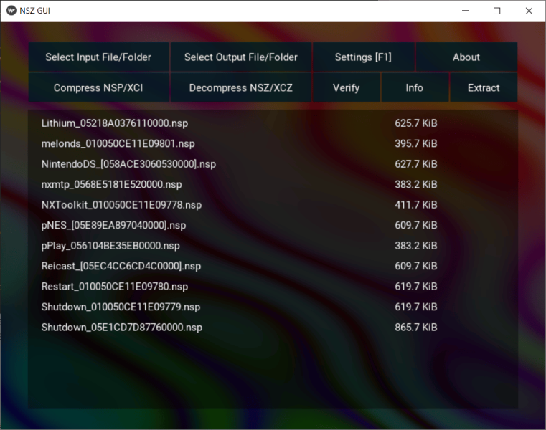
Task: Click the 395.7 KiB size of melonds
Action: (415, 143)
